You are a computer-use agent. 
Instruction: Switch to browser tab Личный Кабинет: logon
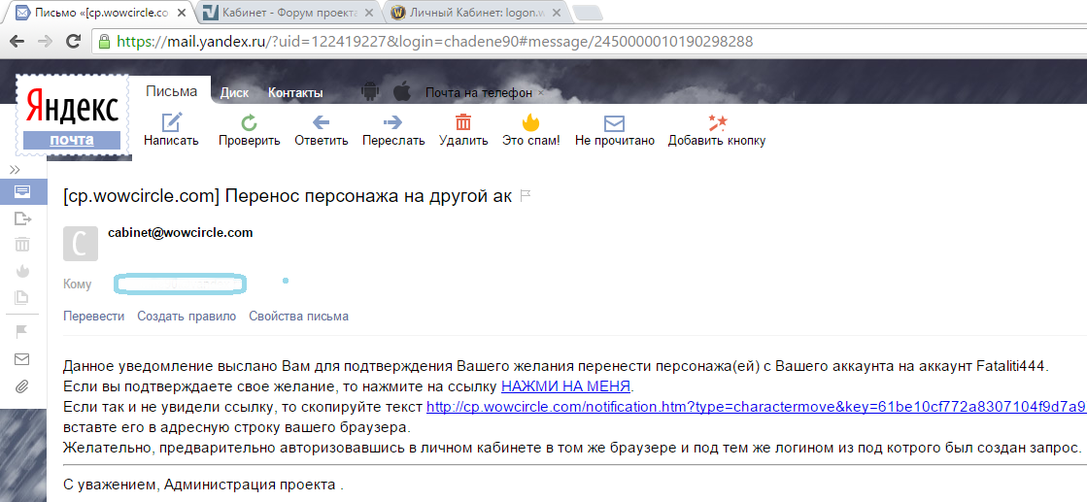click(x=477, y=12)
